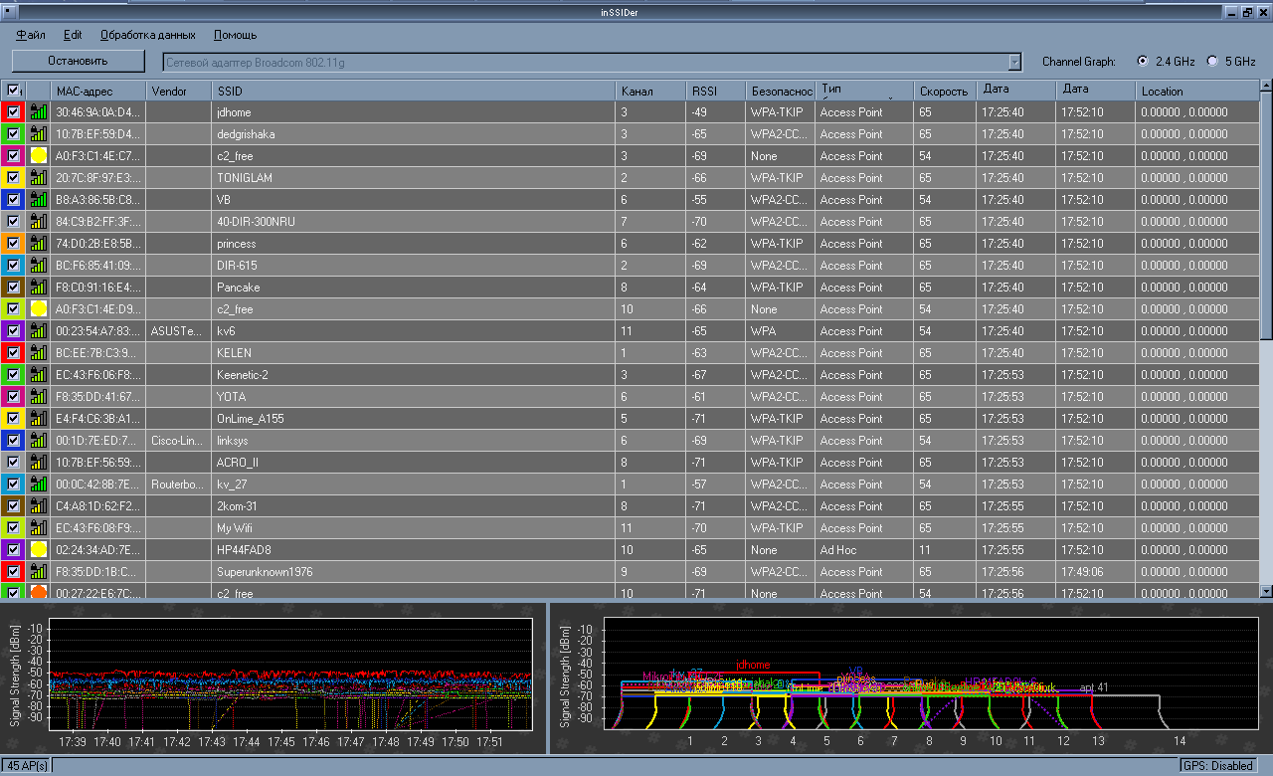This screenshot has width=1273, height=776.
Task: Open the Обработка данных menu
Action: click(147, 35)
